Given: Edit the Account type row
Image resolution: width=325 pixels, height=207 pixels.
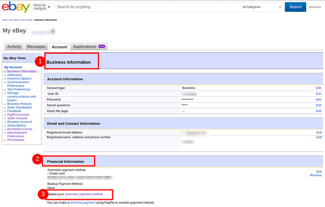Looking at the screenshot, I should pyautogui.click(x=318, y=88).
